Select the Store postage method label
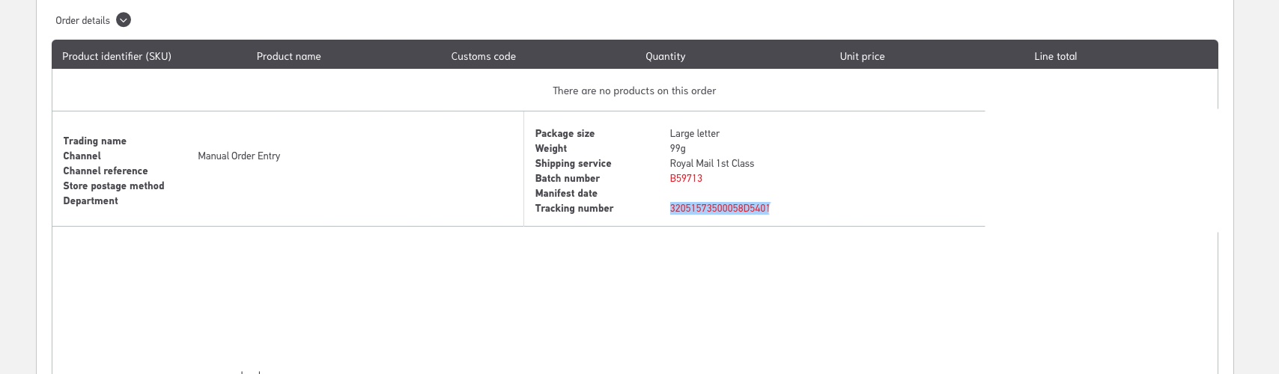 114,186
